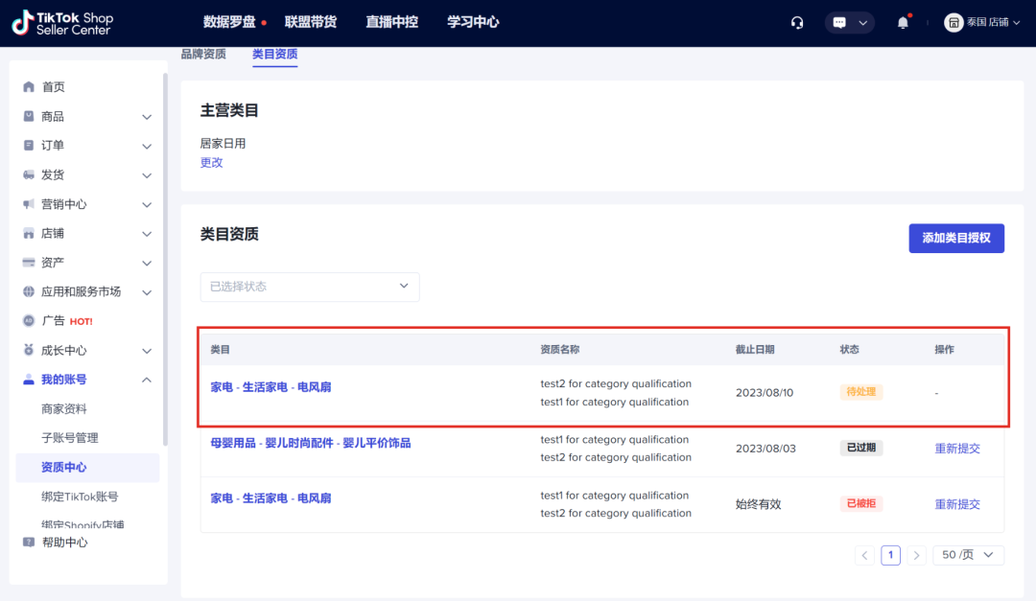Click the 我的账号 person icon
Viewport: 1036px width, 601px height.
point(29,379)
